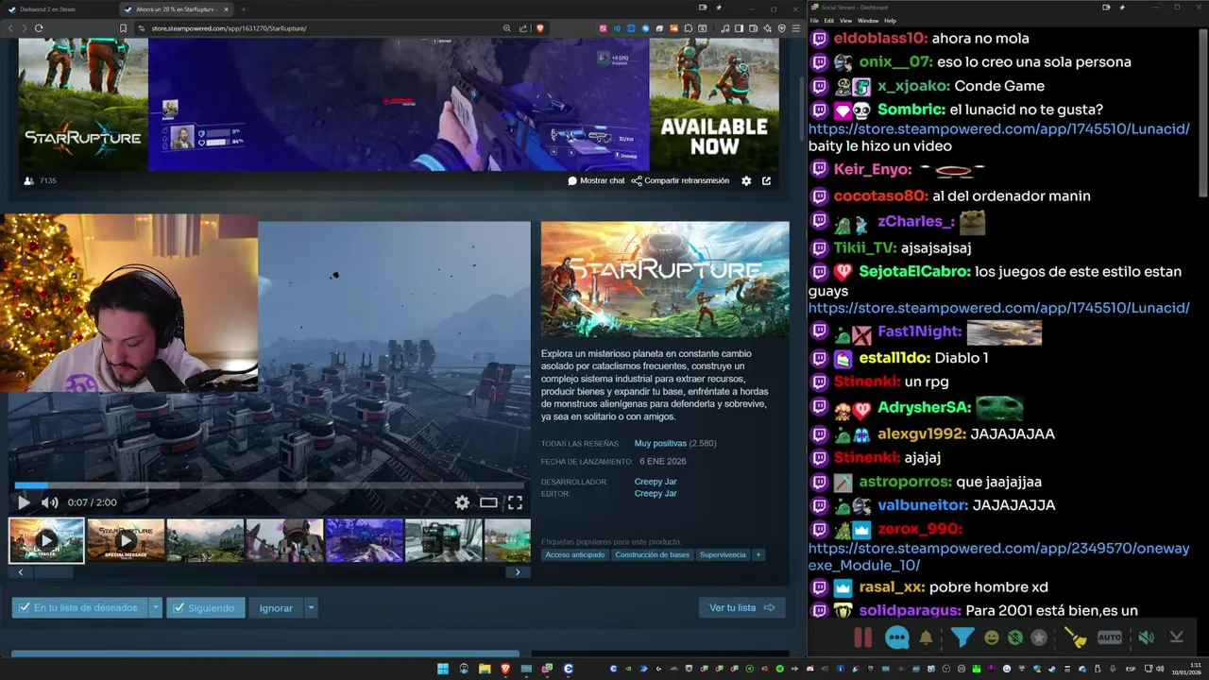Reload the Steam store page
The height and width of the screenshot is (680, 1209).
(39, 28)
